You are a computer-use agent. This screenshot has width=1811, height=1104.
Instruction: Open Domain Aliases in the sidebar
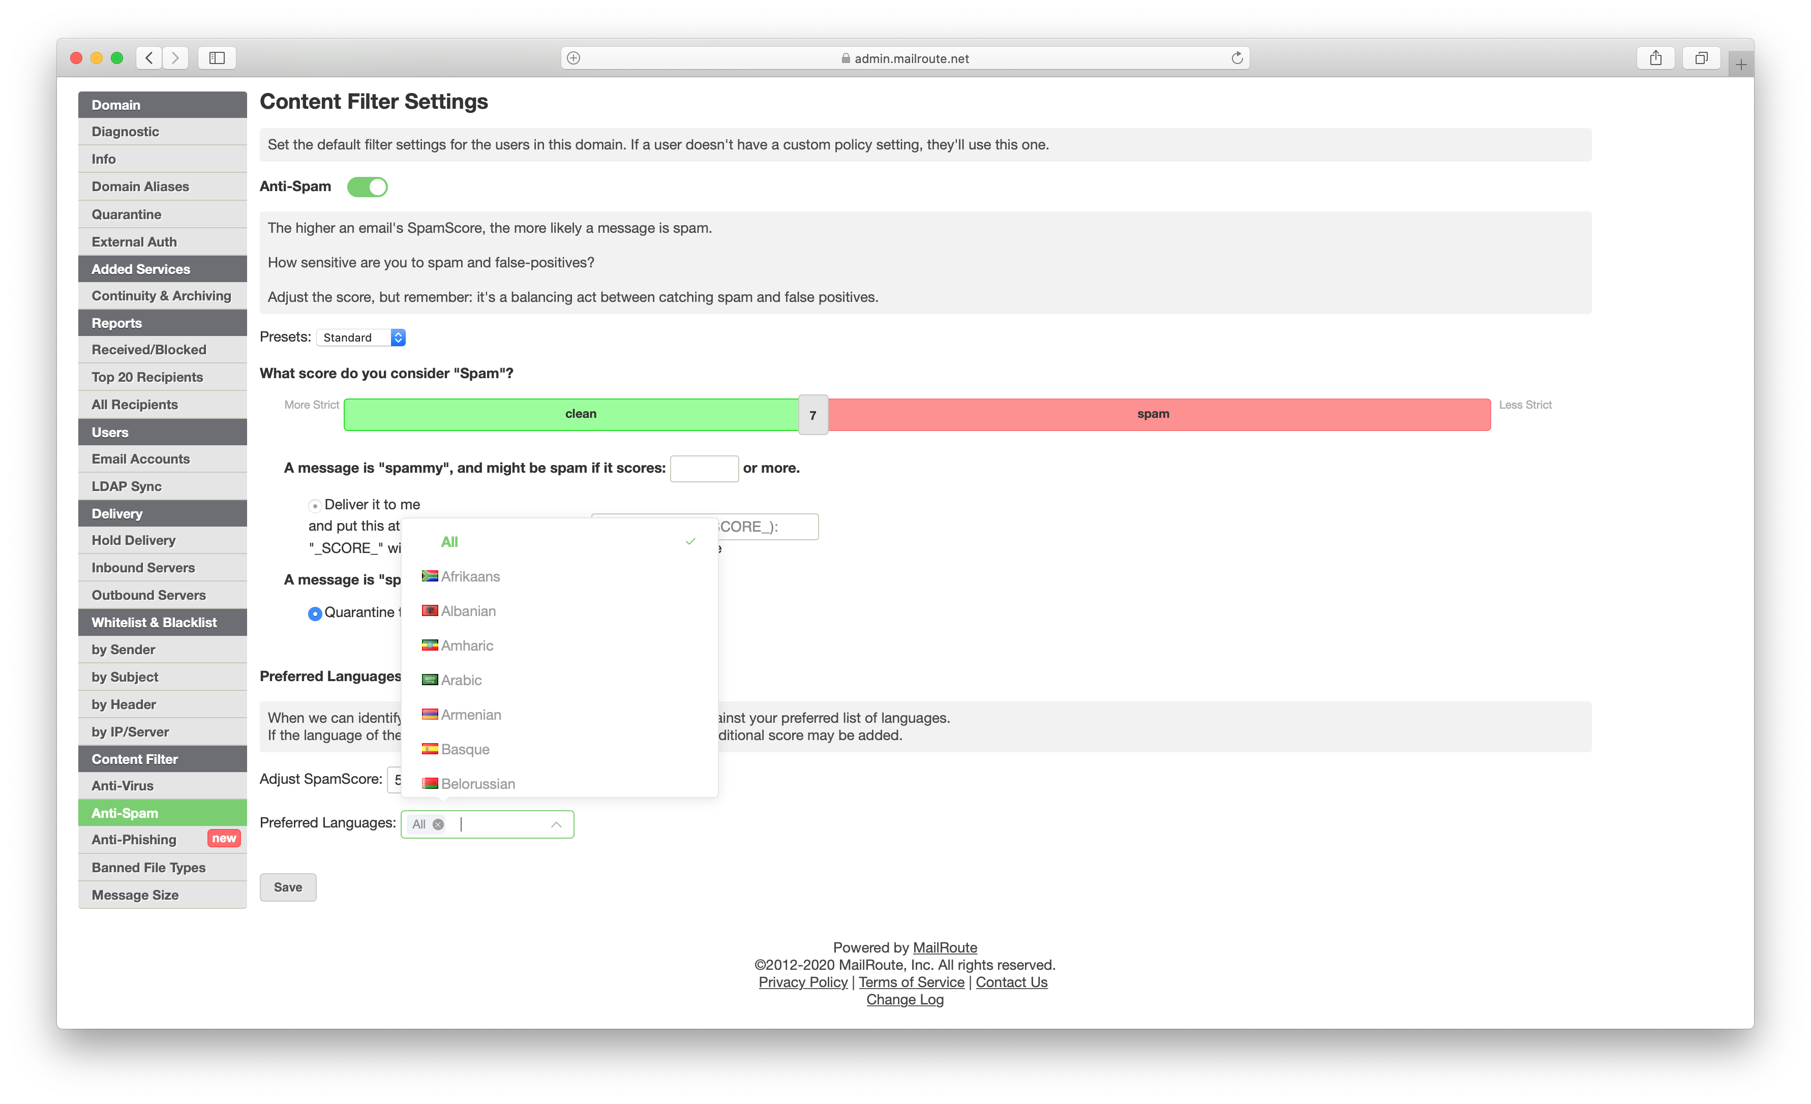(162, 187)
